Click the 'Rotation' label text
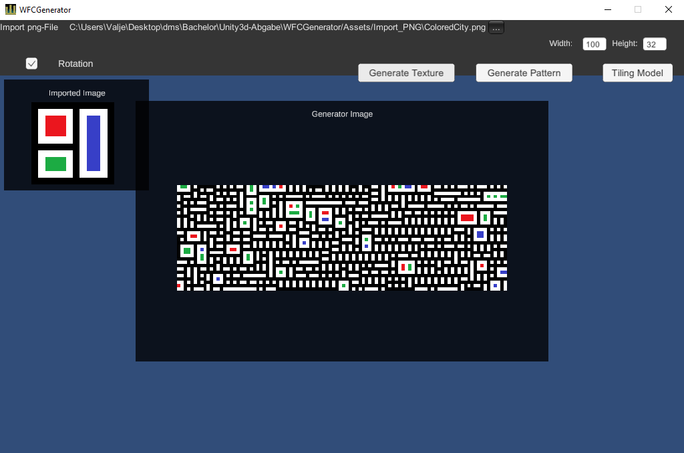Screen dimensions: 684x453 coord(75,63)
